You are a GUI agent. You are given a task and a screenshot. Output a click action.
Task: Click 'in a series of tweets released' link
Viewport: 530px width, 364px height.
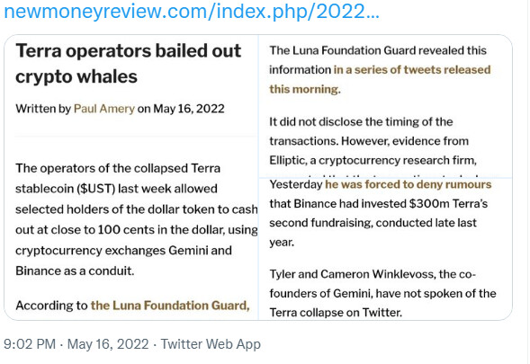412,69
